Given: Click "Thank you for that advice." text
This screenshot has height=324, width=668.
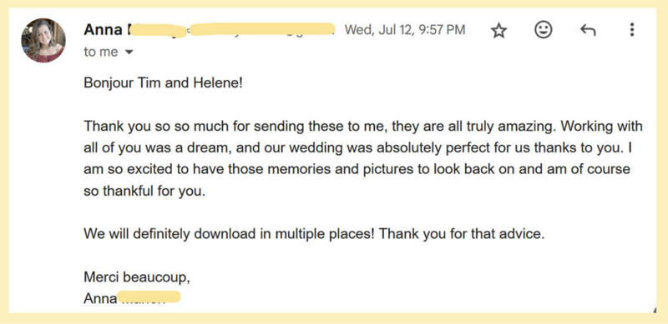Looking at the screenshot, I should pos(462,234).
